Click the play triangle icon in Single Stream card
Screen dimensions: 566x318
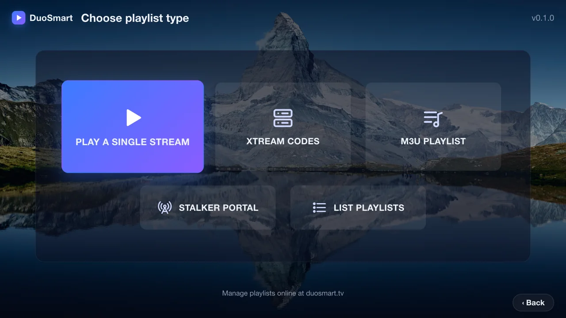[x=133, y=117]
